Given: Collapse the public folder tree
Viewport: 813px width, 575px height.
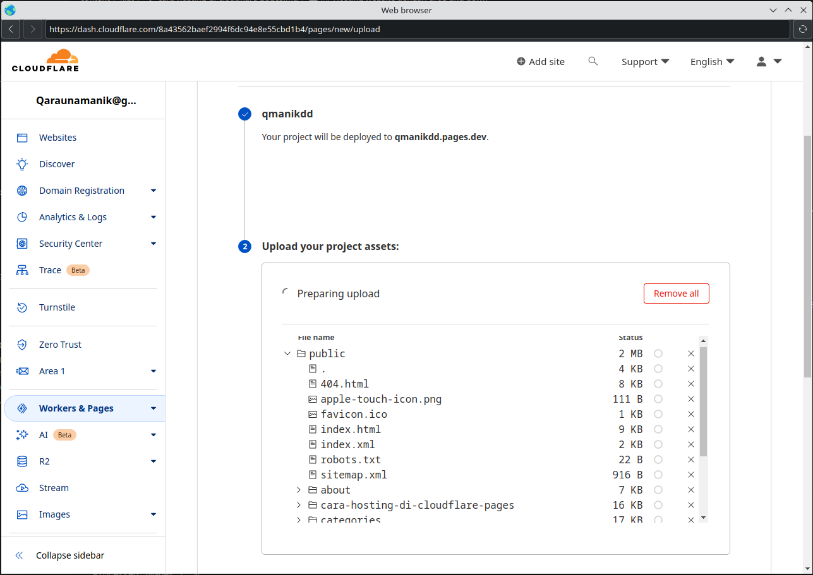Looking at the screenshot, I should [x=287, y=353].
